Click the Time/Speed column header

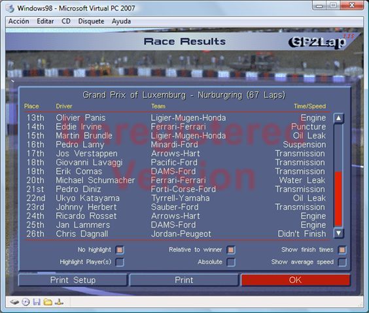pos(309,107)
